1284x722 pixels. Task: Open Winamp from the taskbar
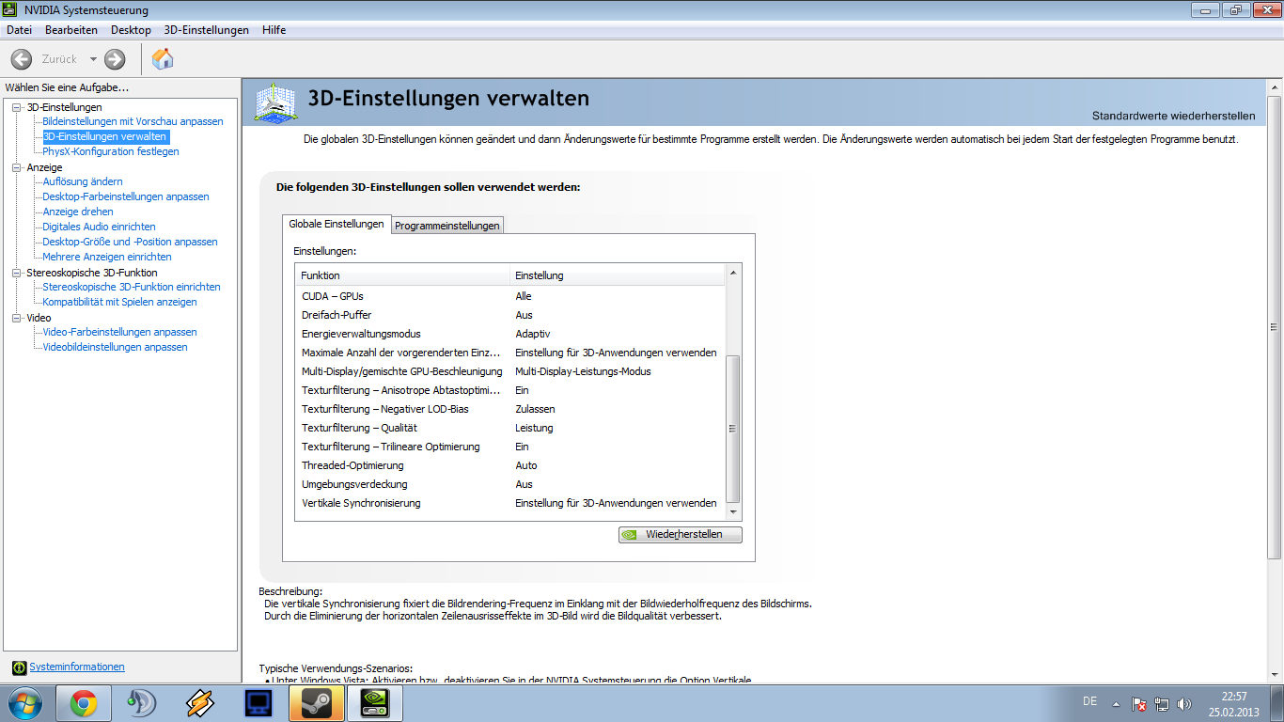click(200, 703)
